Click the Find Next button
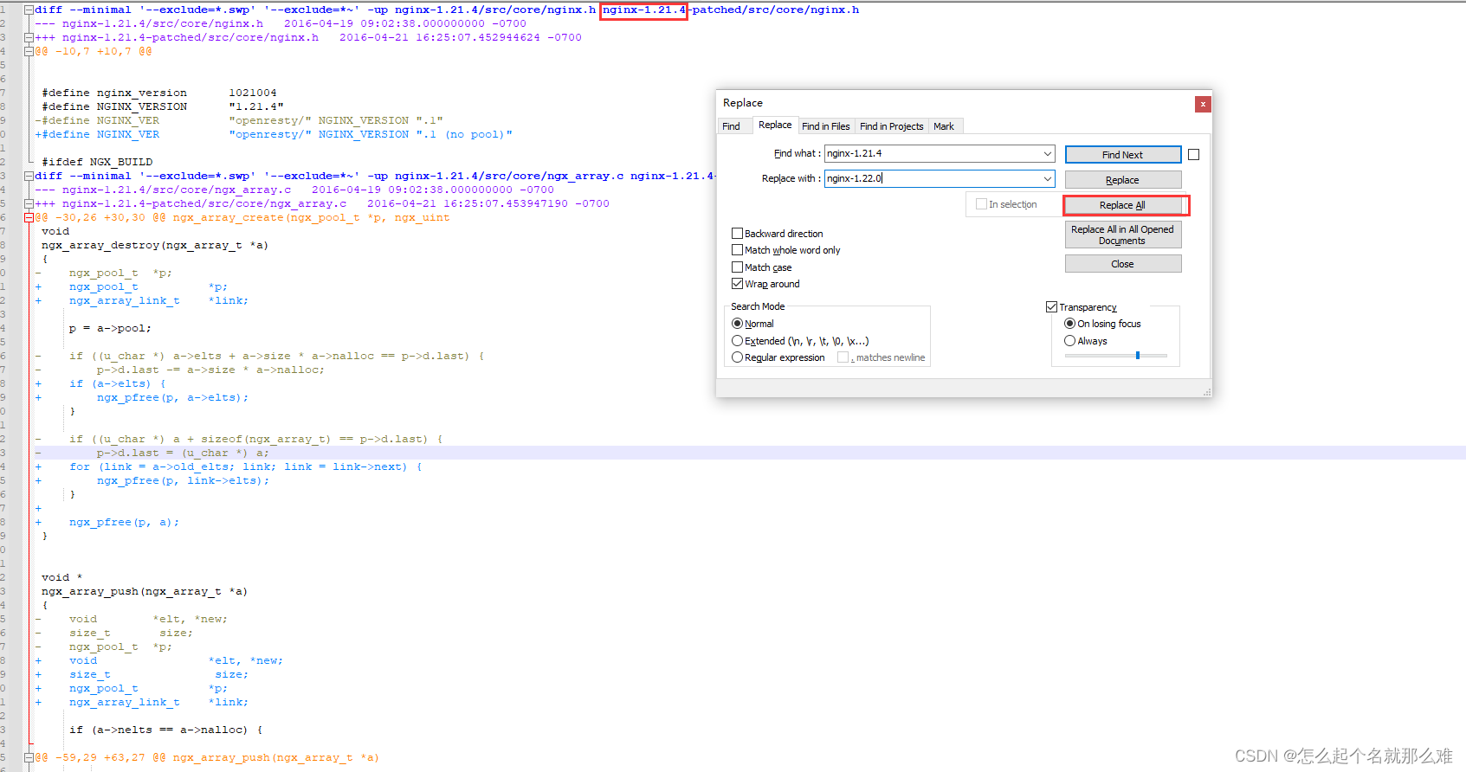Image resolution: width=1466 pixels, height=772 pixels. point(1122,155)
